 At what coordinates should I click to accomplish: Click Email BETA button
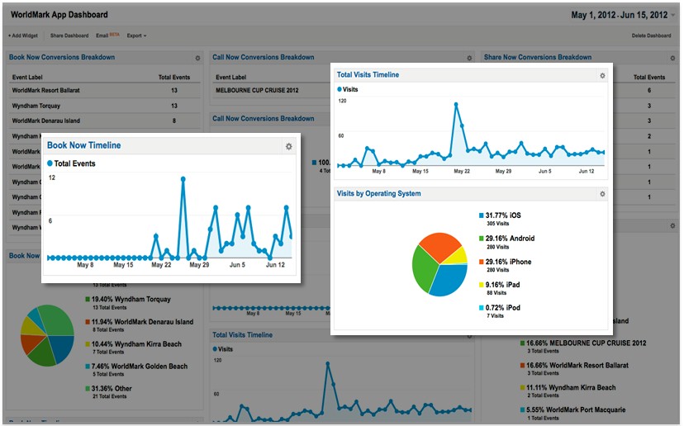[x=107, y=35]
